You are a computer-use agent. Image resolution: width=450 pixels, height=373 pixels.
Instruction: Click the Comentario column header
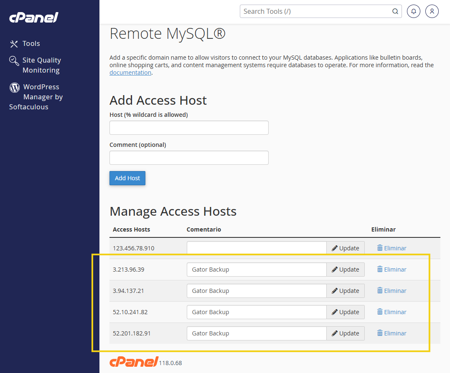coord(204,229)
